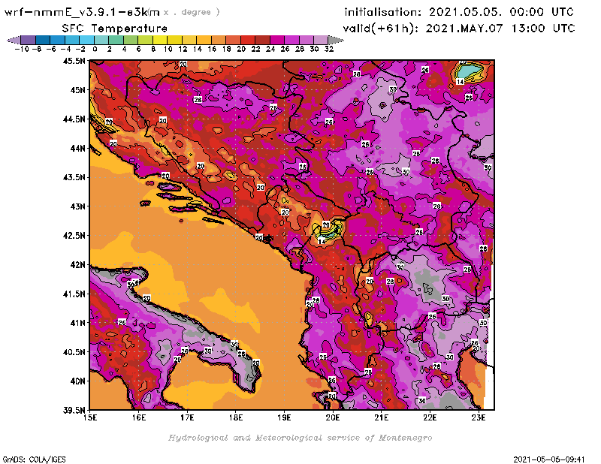Click the light purple arrow end below -10
This screenshot has height=464, width=601.
point(14,41)
